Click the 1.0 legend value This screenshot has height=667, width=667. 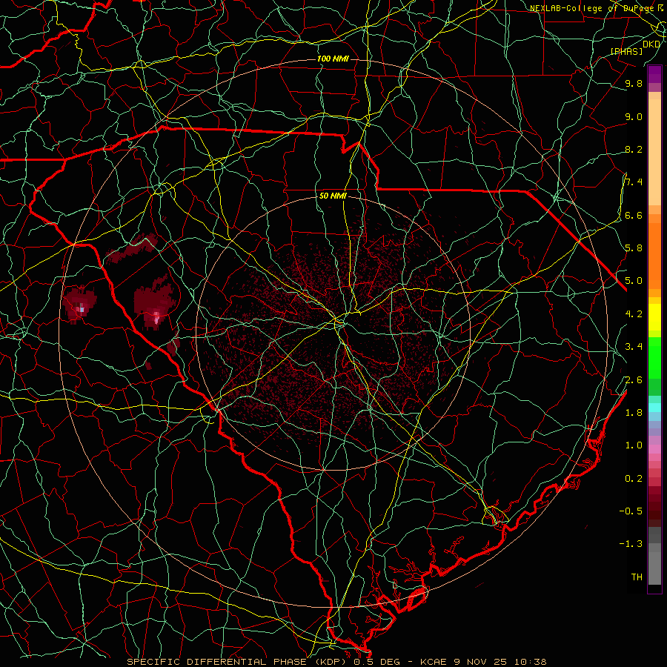(x=634, y=445)
